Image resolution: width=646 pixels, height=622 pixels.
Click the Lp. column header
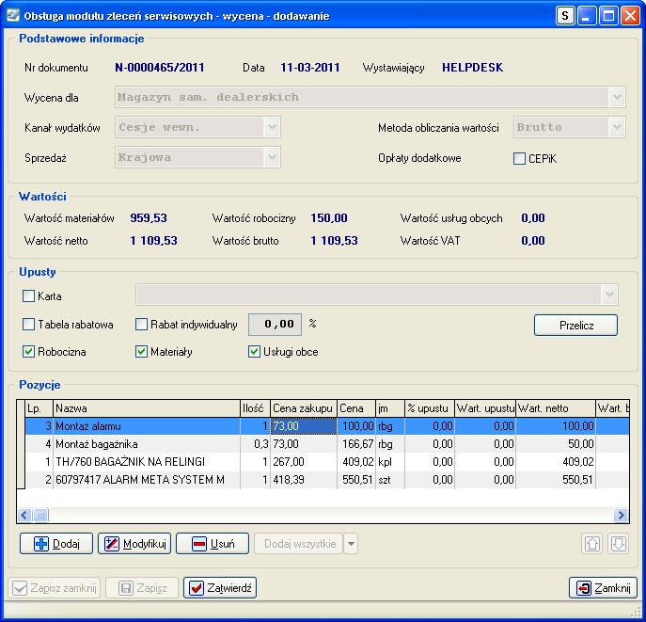tap(39, 408)
